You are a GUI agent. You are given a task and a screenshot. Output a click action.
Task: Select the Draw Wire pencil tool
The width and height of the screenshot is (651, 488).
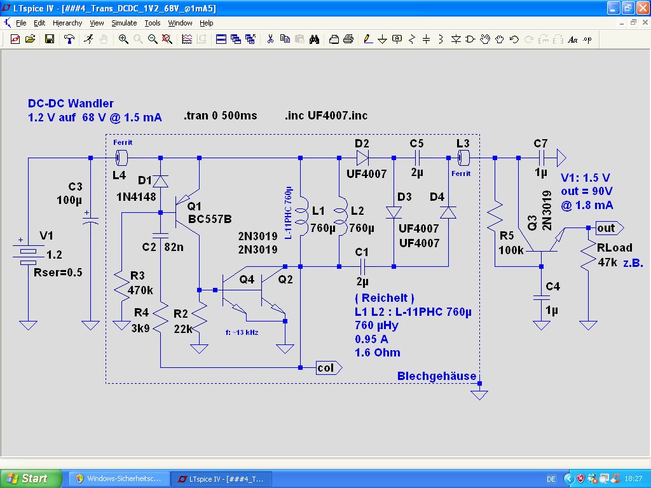click(367, 39)
